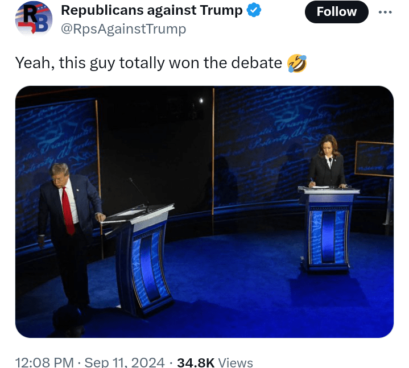
Task: Click the framed script panel at right edge
Action: click(374, 159)
